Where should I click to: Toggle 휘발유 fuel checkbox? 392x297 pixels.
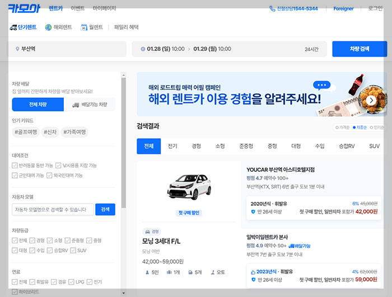tap(32, 282)
